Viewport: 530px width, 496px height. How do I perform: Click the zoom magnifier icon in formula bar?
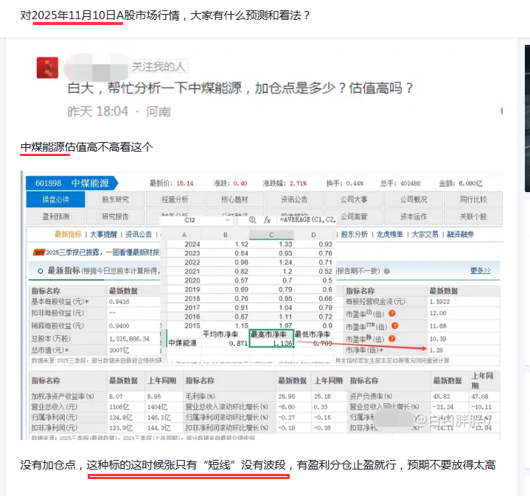(252, 220)
